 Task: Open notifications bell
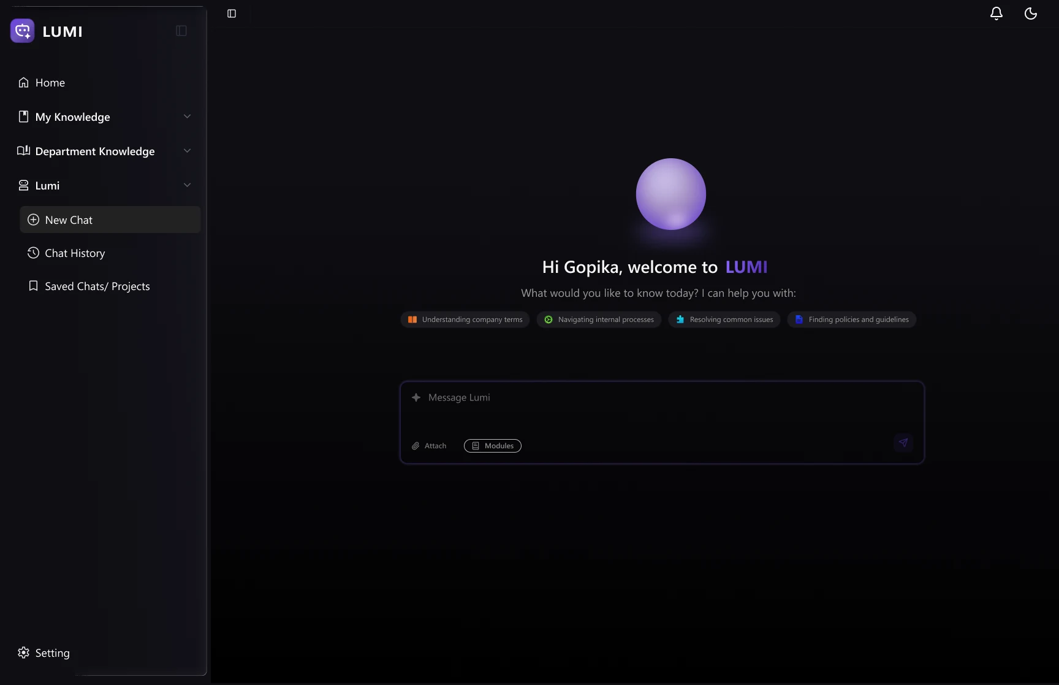tap(996, 13)
